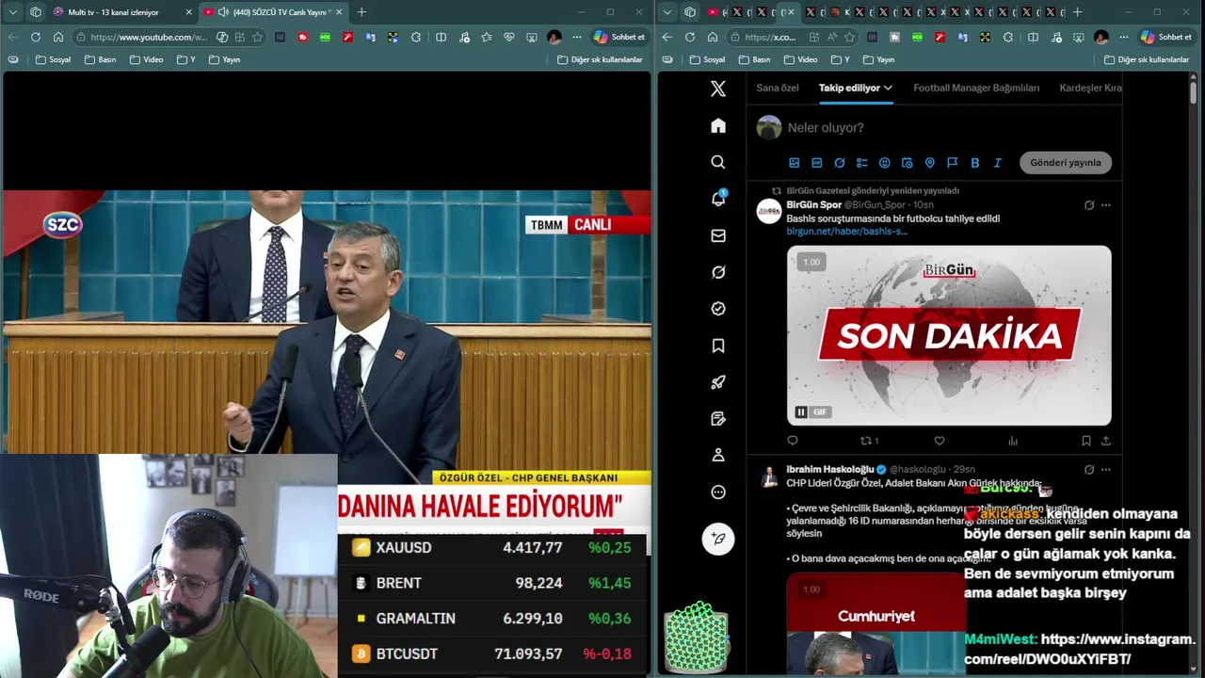1205x678 pixels.
Task: Open the Sosyal bookmarks folder in the YouTube window
Action: (53, 59)
